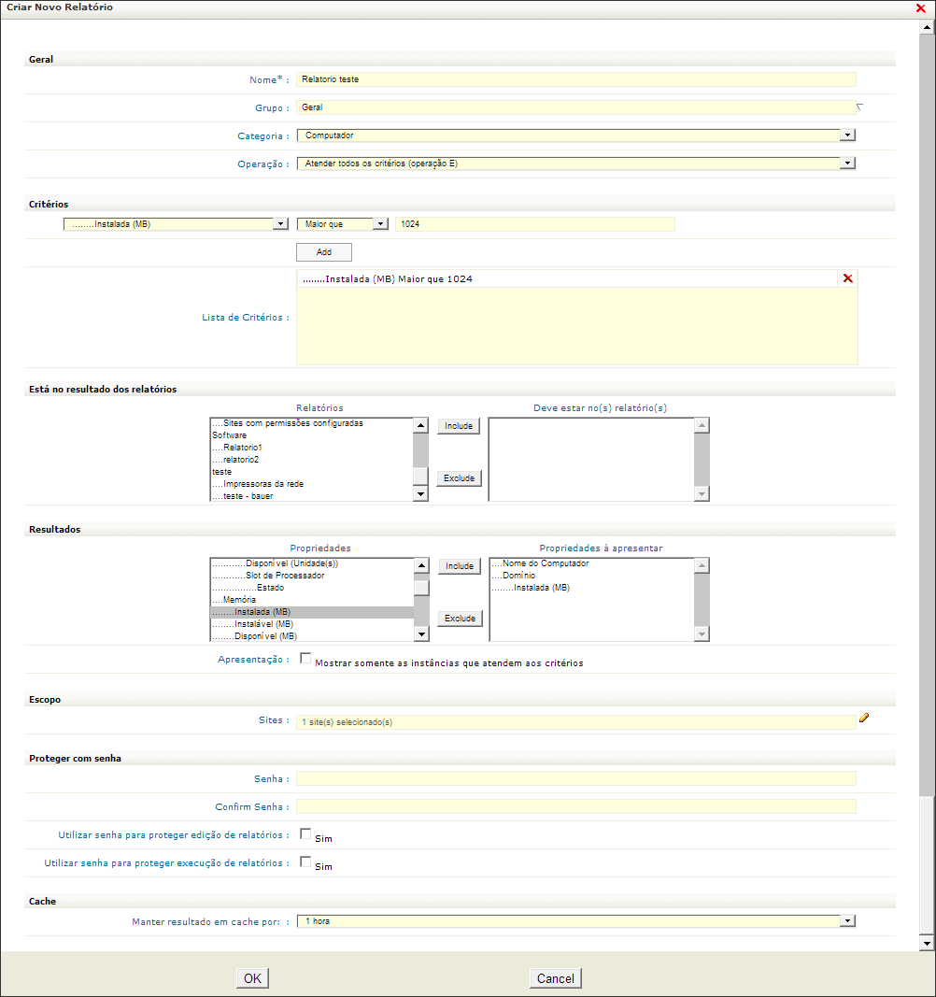Click scroll-up arrow of Propriedades list
Screen dimensions: 936x997
421,565
